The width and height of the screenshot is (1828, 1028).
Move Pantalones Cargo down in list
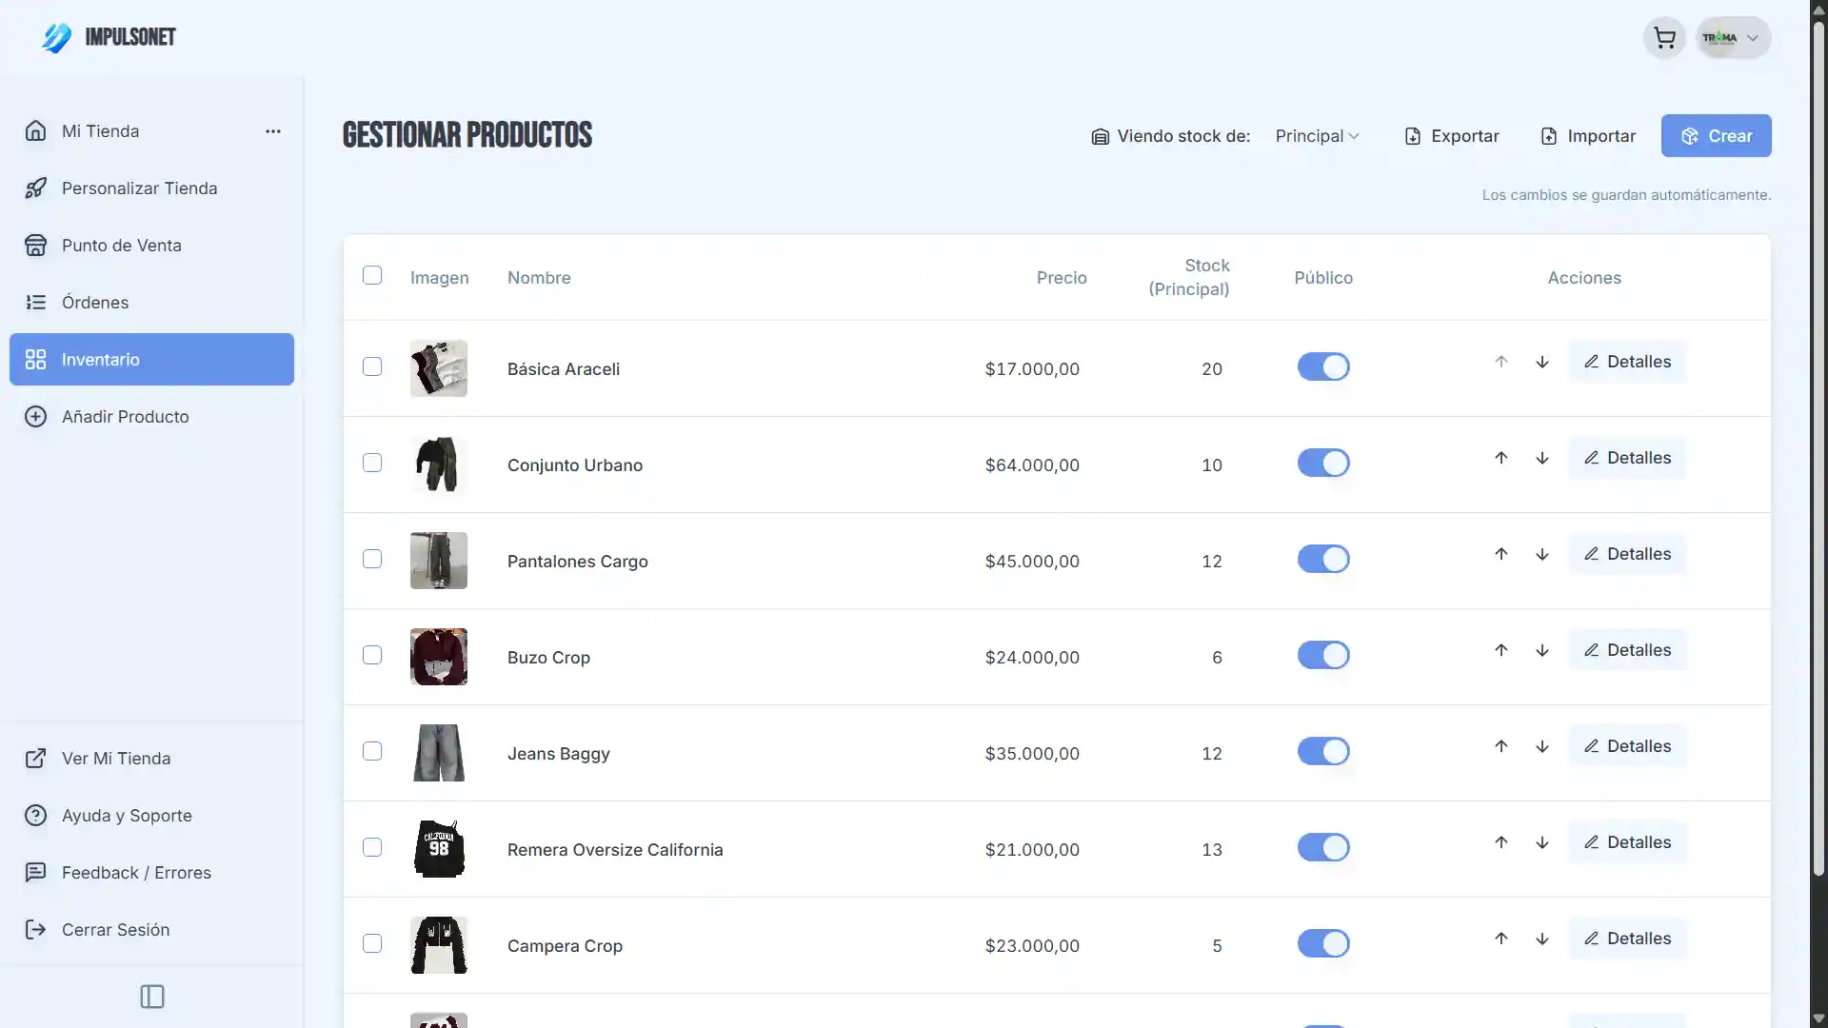1542,554
